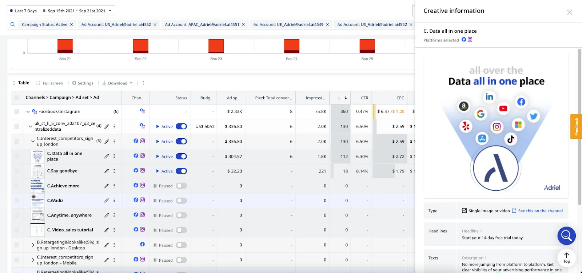Remove the Campaign Status: Active filter chip

(71, 24)
